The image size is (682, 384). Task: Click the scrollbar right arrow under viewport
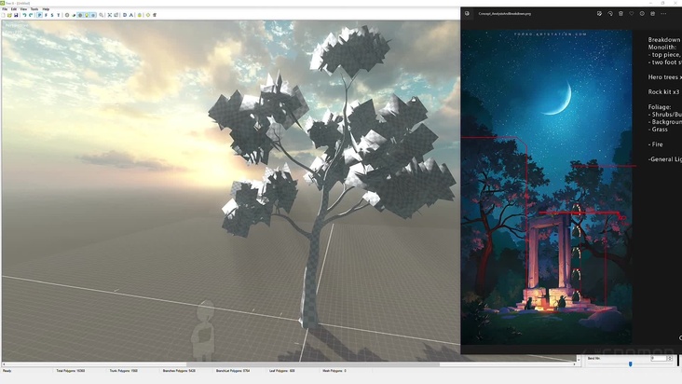point(574,364)
